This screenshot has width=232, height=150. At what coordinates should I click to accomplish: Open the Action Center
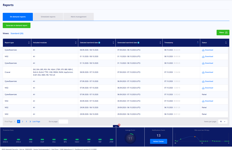[x=158, y=141]
